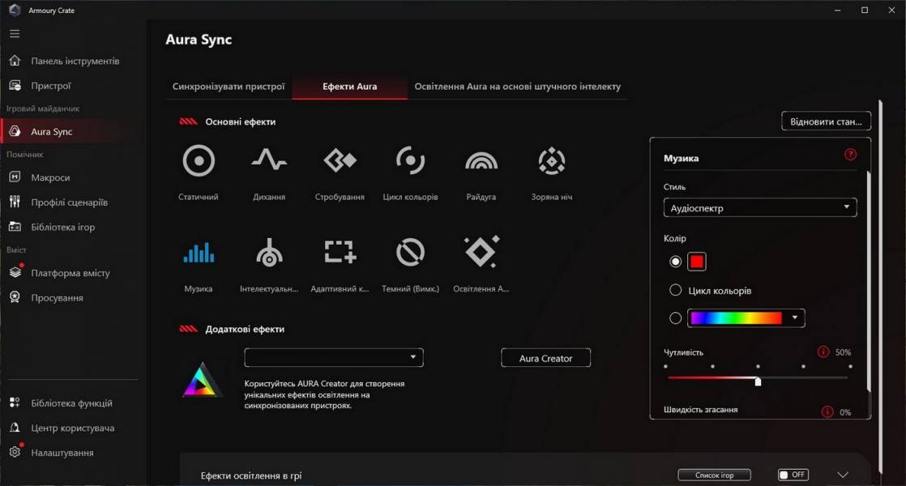Click the bell icon beside Центр користувача
This screenshot has height=486, width=906.
[x=15, y=428]
